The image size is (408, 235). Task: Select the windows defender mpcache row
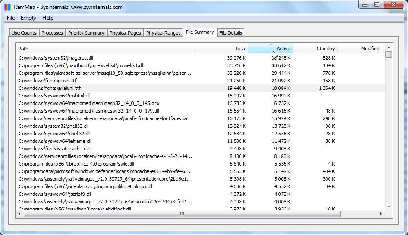(200, 171)
